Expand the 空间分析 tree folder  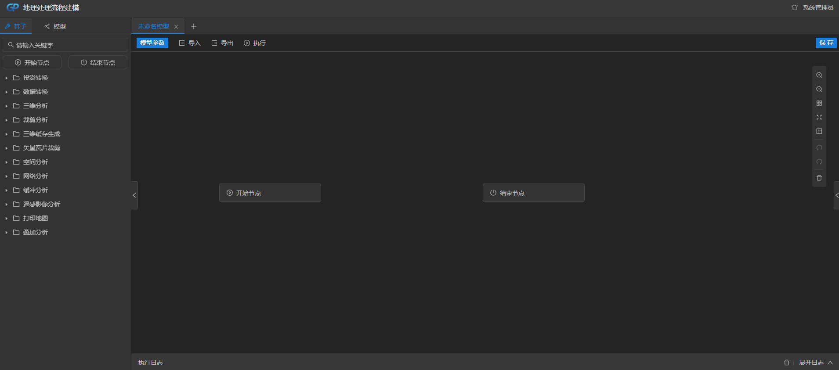click(x=35, y=162)
